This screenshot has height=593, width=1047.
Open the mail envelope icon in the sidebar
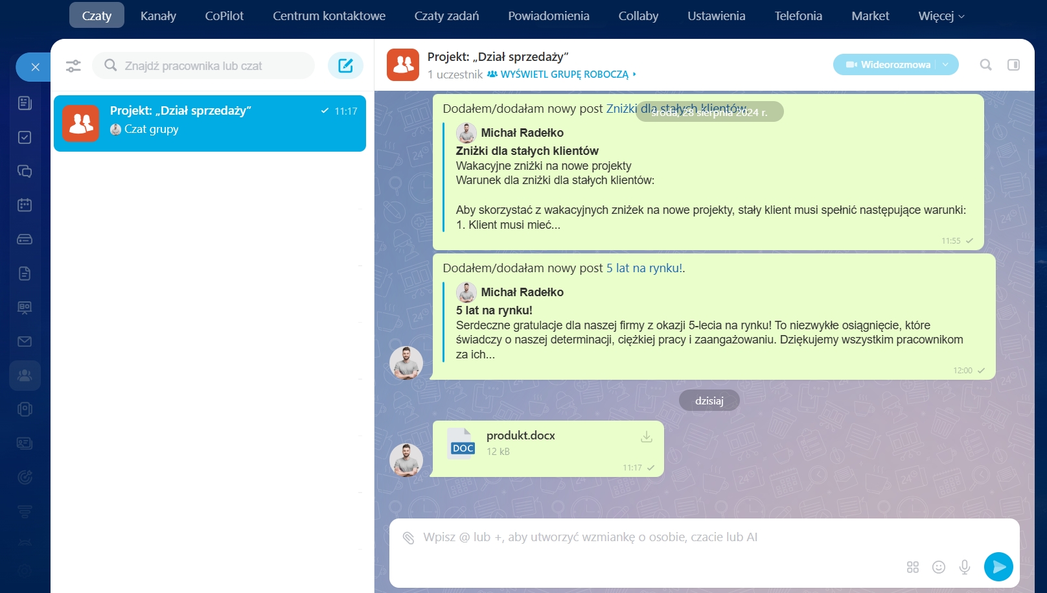[25, 342]
